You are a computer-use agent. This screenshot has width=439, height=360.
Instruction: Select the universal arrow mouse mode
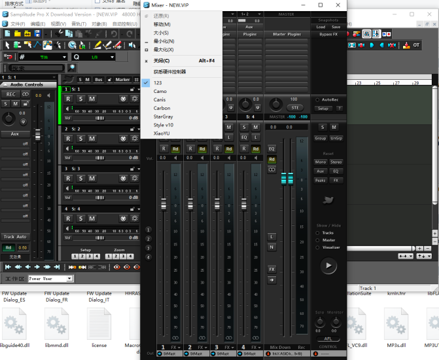[x=7, y=45]
